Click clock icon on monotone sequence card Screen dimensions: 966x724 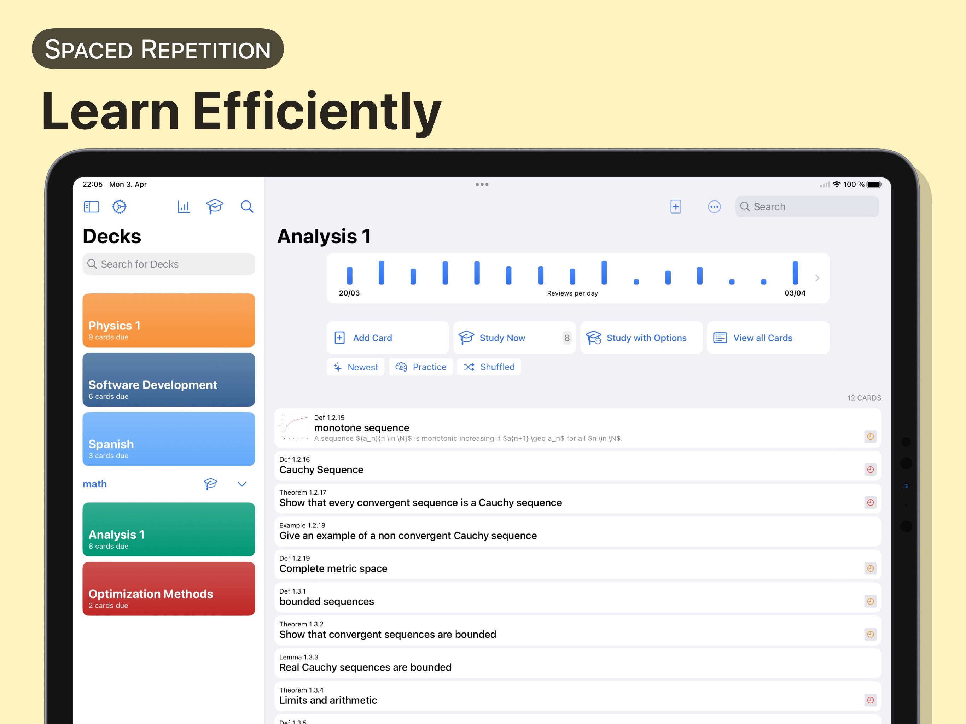[871, 437]
